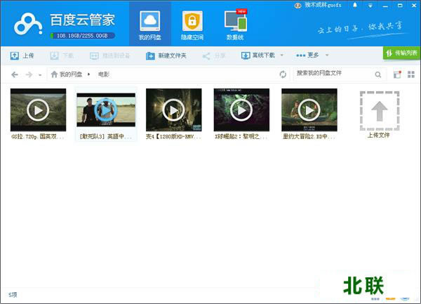Click the Baidu Cloud logo icon
The width and height of the screenshot is (421, 304).
point(28,25)
